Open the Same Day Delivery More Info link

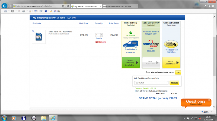(151, 51)
